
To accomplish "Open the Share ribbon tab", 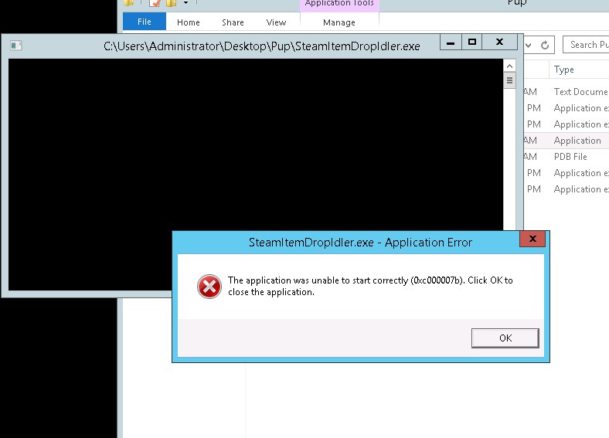I will [233, 22].
